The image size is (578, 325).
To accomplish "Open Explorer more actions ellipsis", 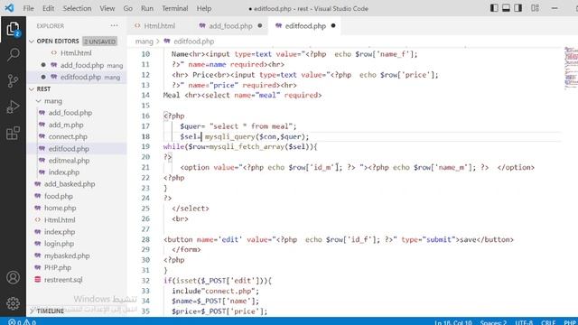I will 115,26.
